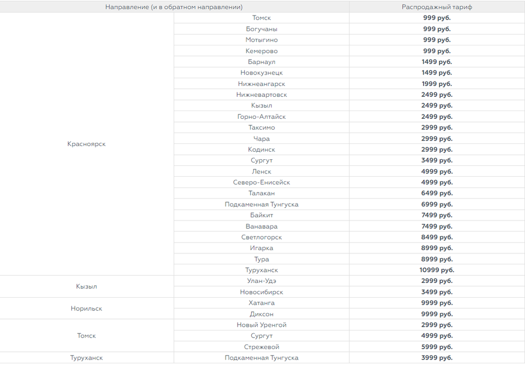This screenshot has height=365, width=525.
Task: Click the 10999 руб. fare price
Action: pyautogui.click(x=437, y=270)
